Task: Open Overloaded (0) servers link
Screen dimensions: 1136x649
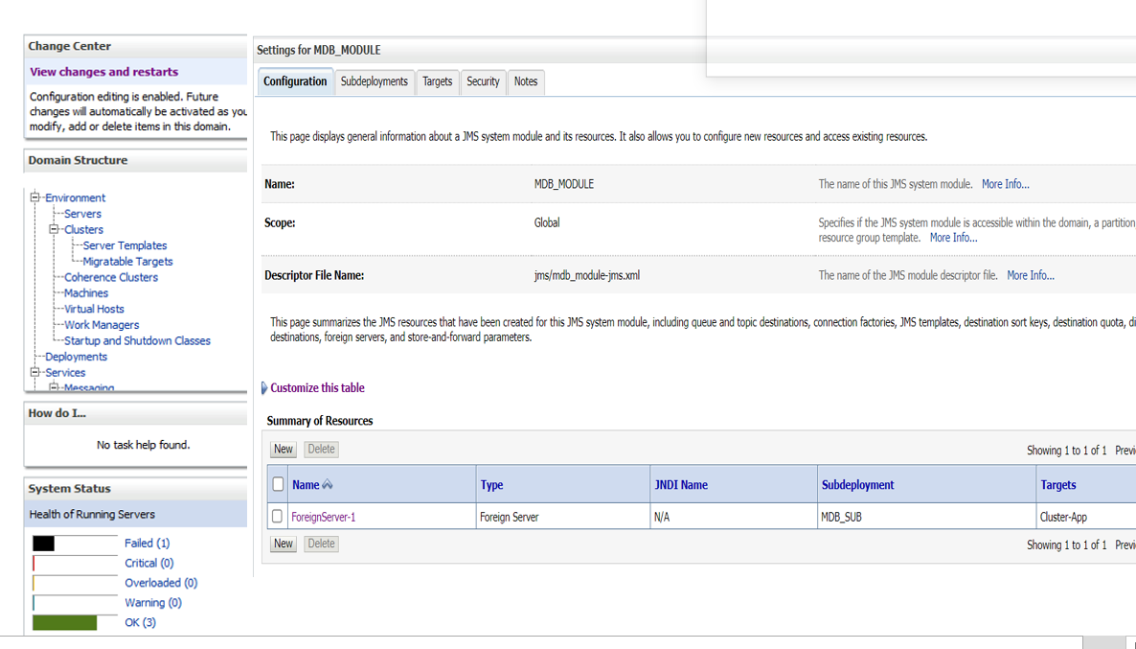Action: click(161, 583)
